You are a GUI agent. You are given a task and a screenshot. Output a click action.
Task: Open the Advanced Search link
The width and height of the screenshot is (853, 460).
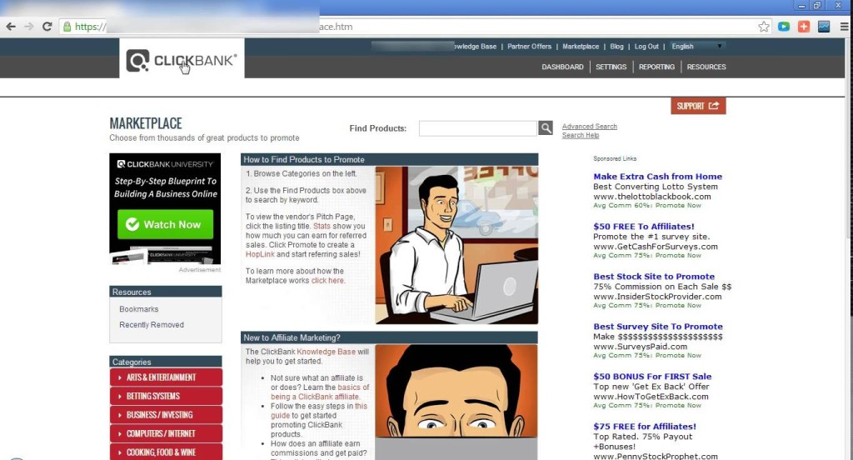click(590, 127)
